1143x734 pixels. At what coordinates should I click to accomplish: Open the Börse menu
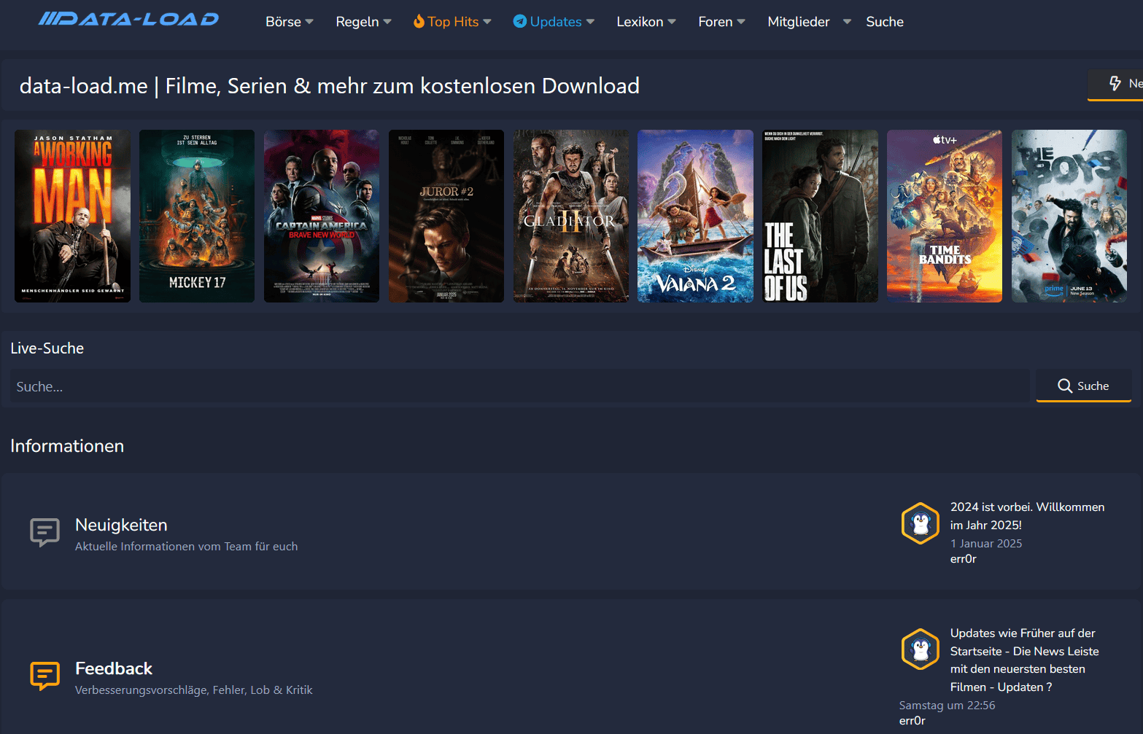283,22
